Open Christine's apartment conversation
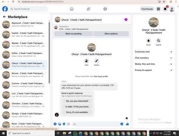The image size is (179, 136). click(24, 105)
